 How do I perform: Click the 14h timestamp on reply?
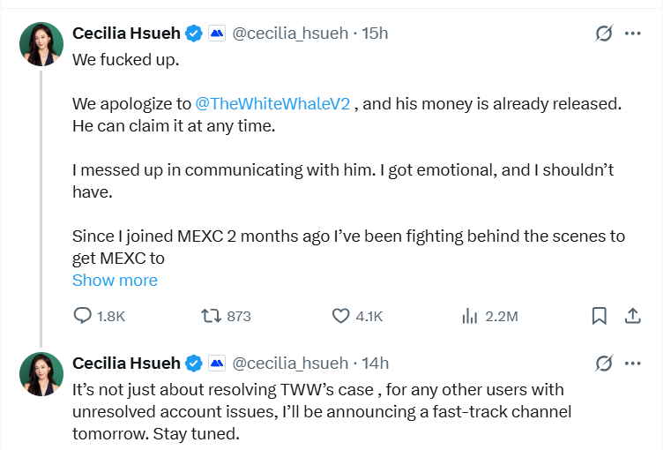pos(376,363)
